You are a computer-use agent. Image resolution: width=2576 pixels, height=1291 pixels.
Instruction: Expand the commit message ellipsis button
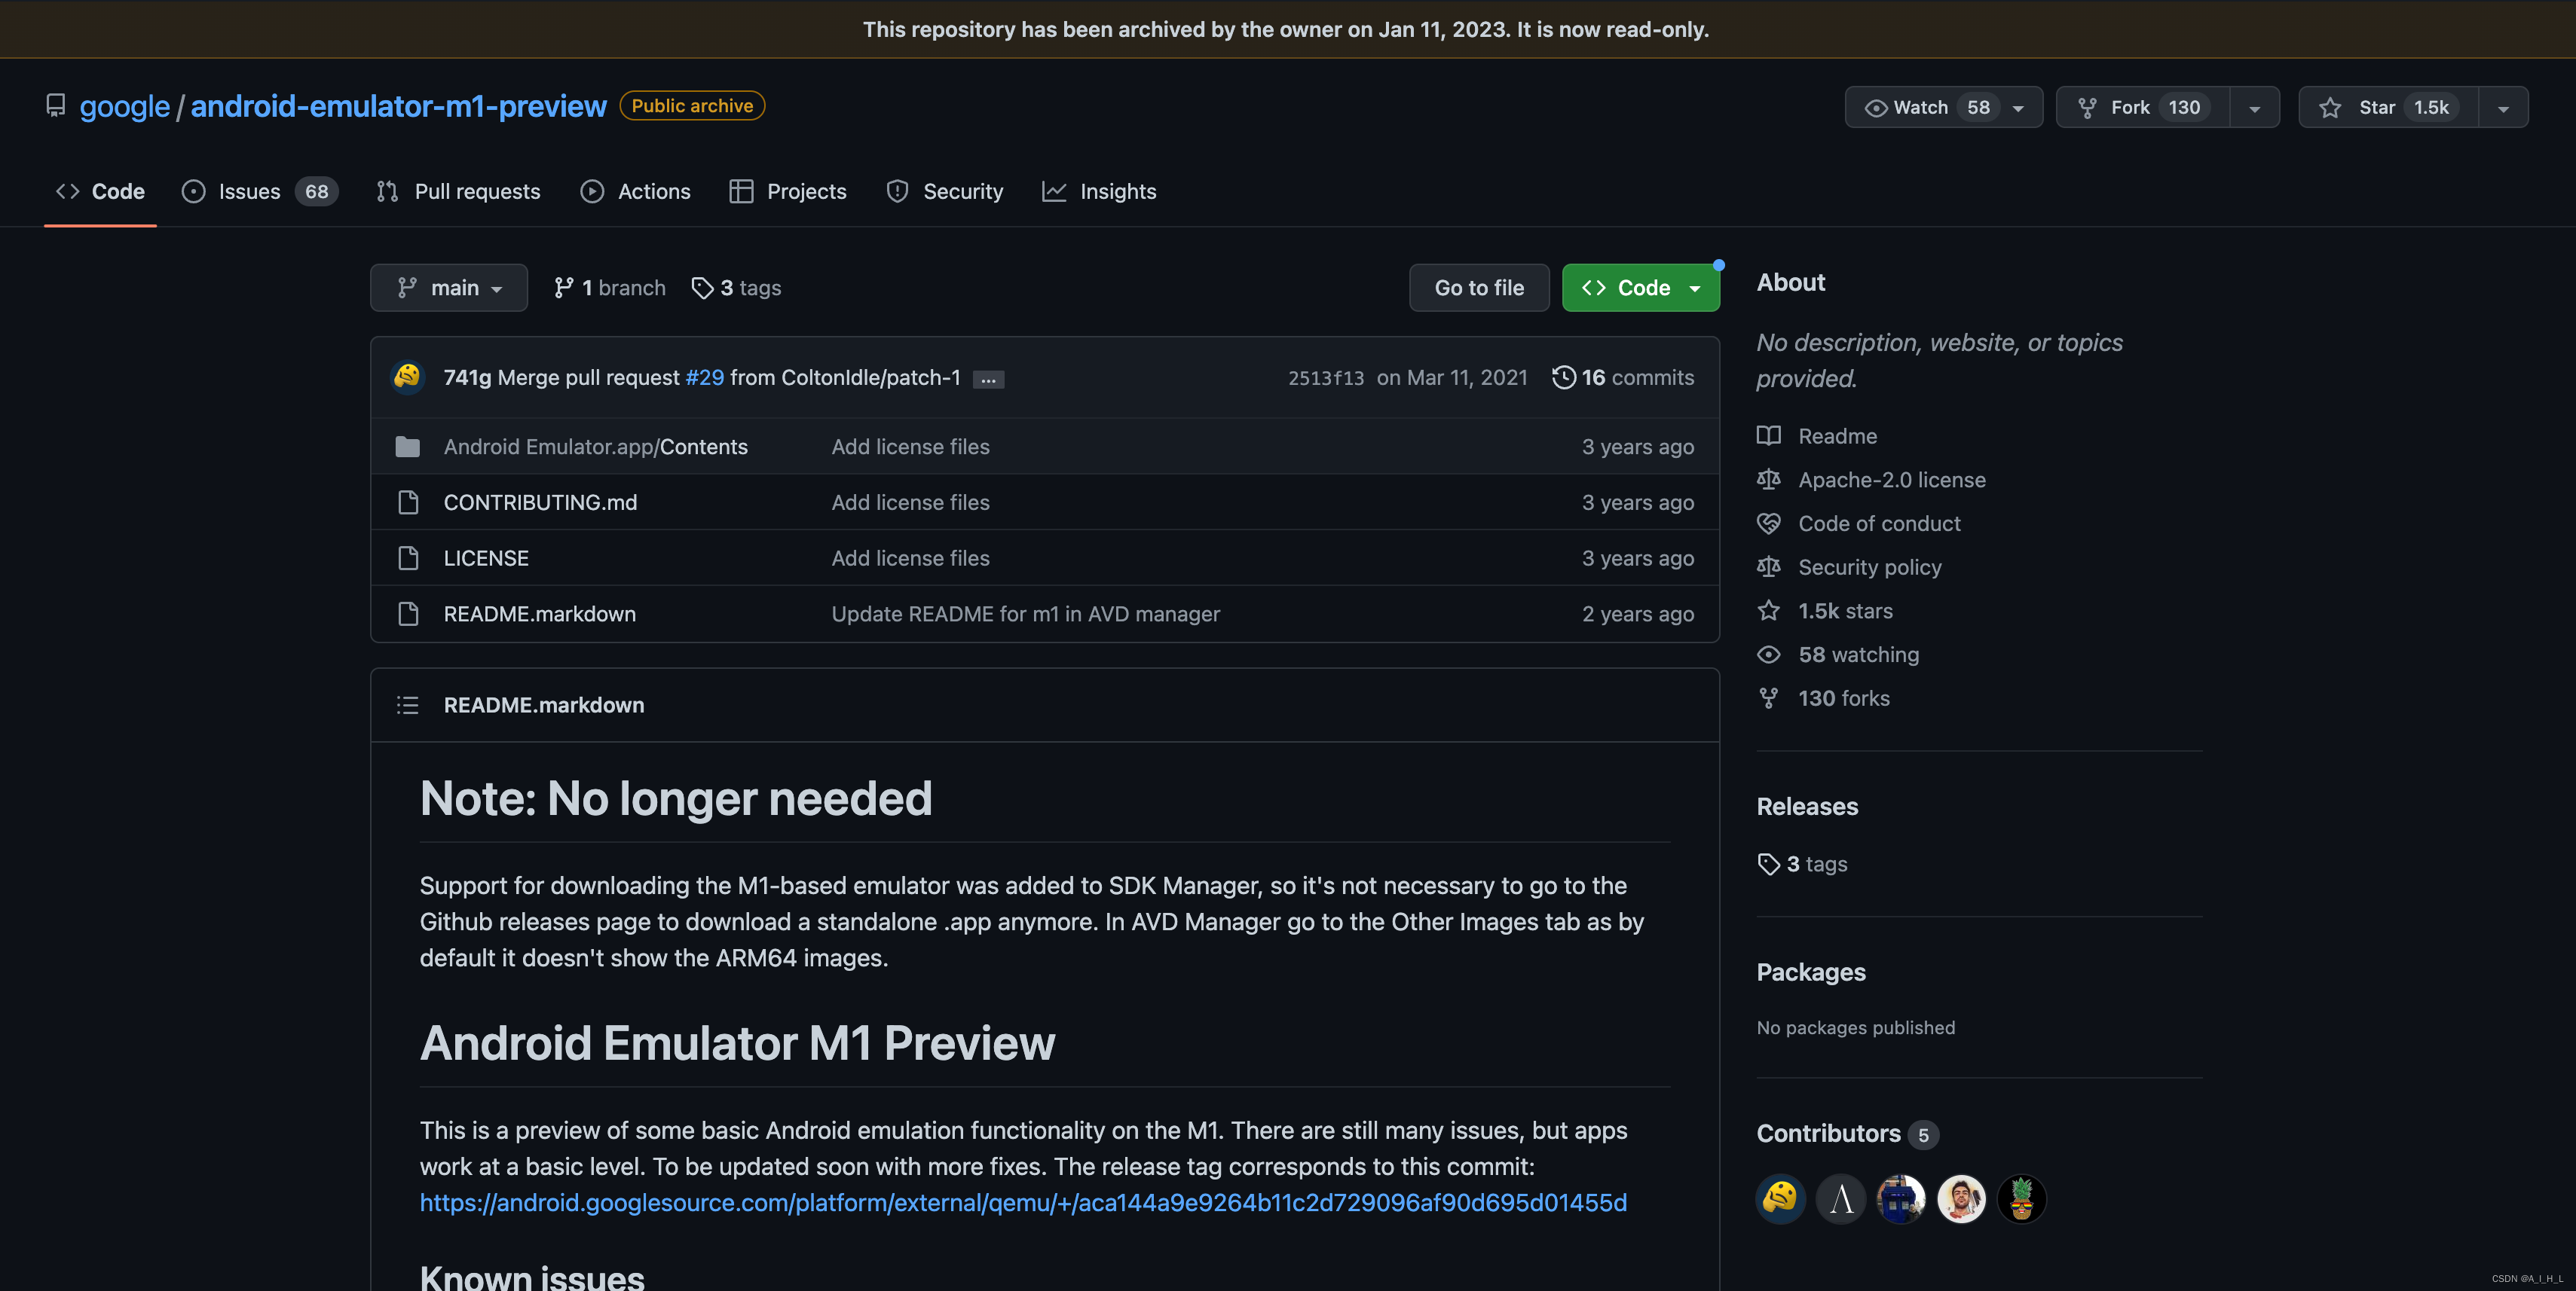988,379
